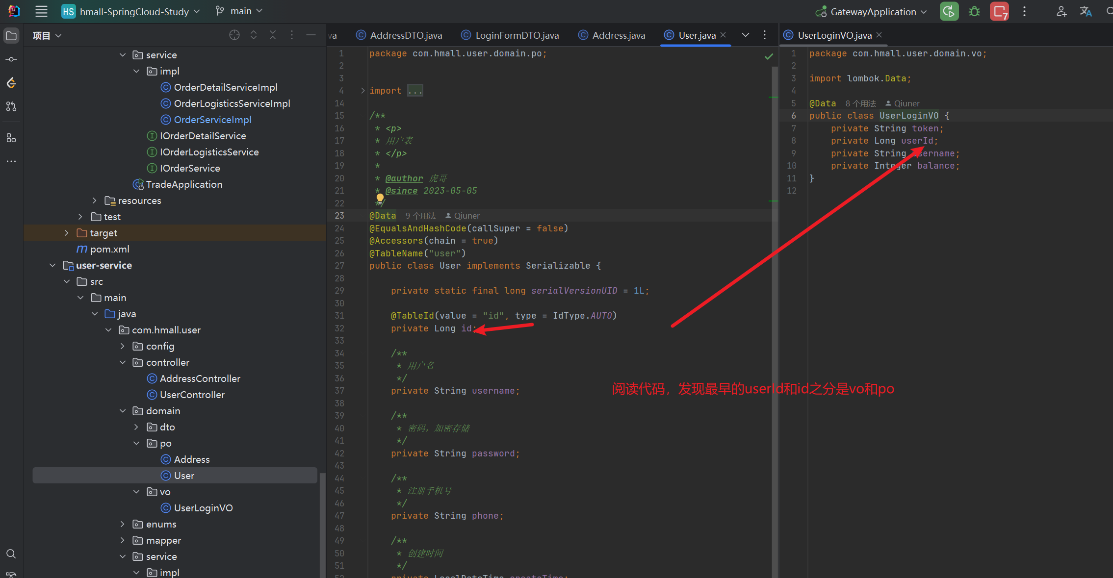Run GatewayApplication with the green run button

click(x=949, y=11)
